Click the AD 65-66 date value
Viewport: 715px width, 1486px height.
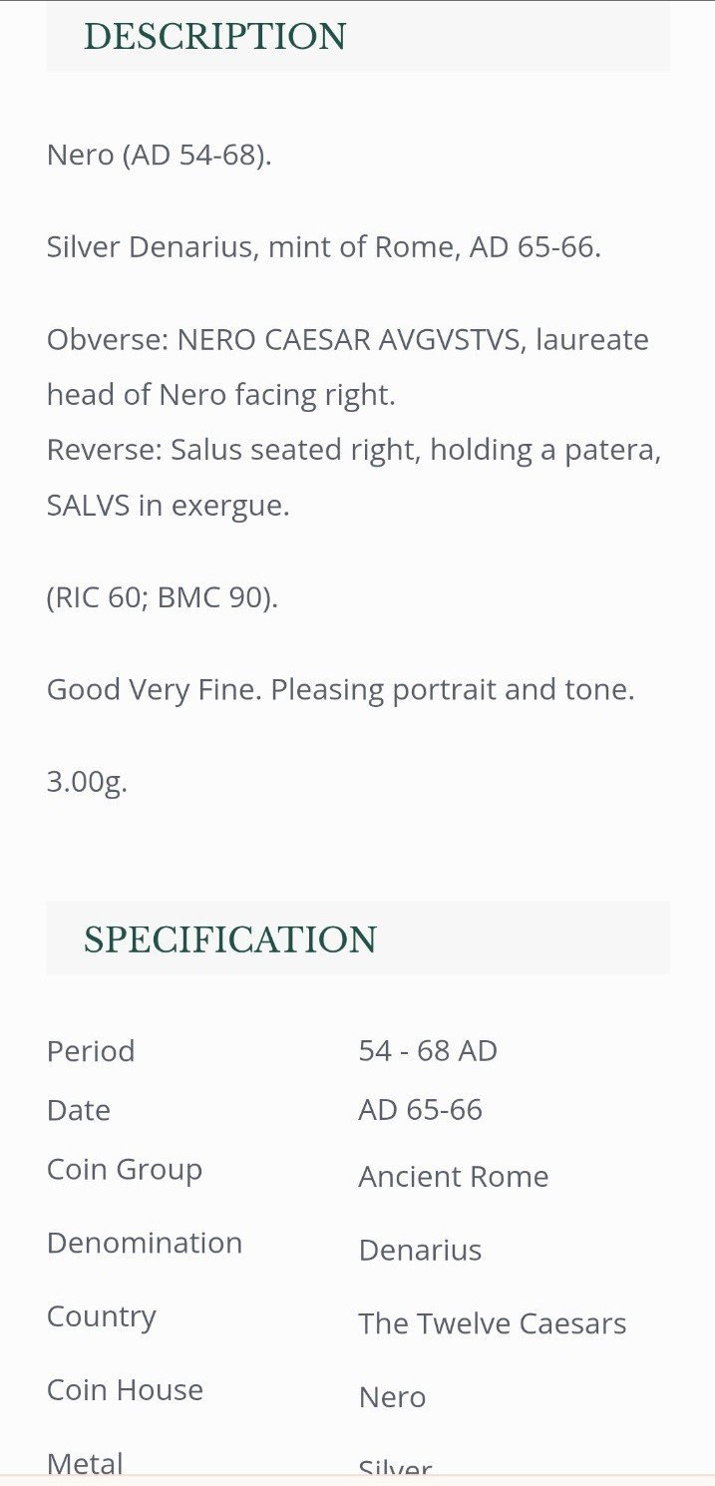420,1110
